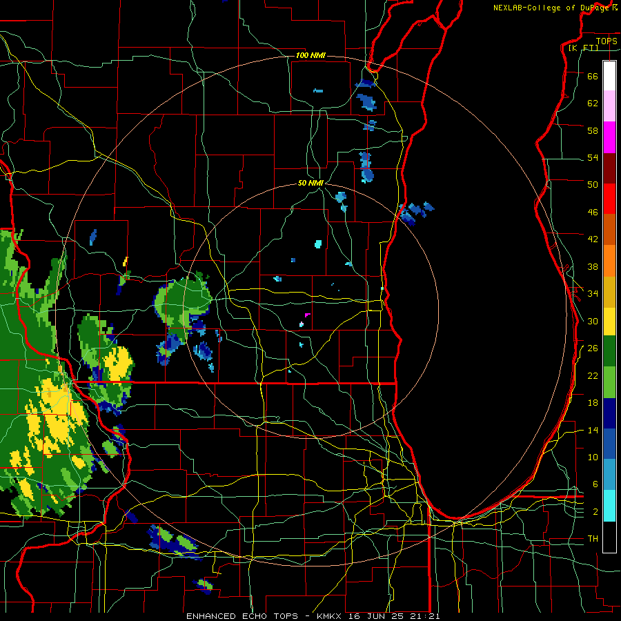Click the legend value "18"
The height and width of the screenshot is (621, 621).
593,403
